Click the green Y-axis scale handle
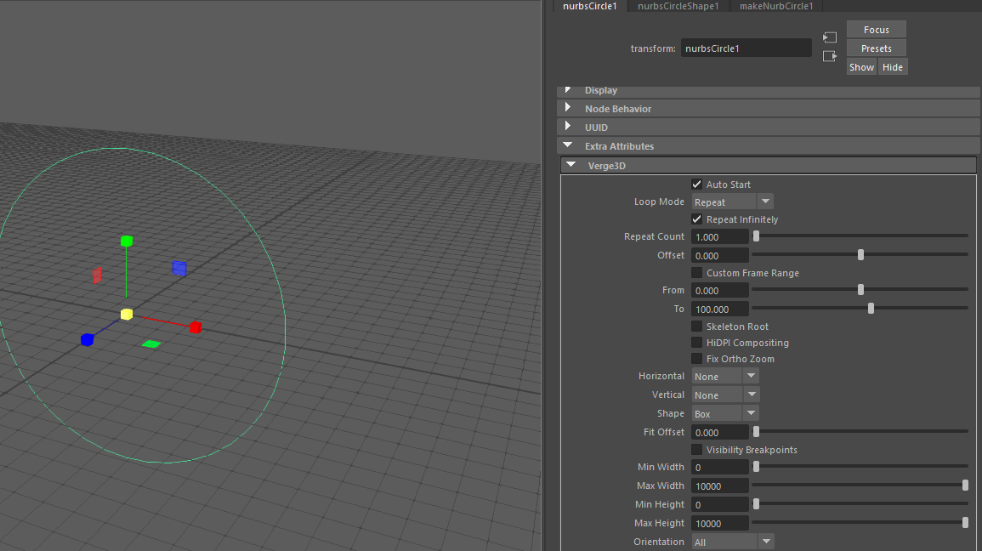 click(127, 241)
